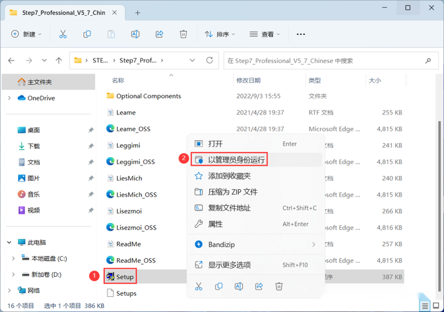Viewport: 444px width, 312px height.
Task: Open the three-dot more options menu
Action: [x=301, y=34]
